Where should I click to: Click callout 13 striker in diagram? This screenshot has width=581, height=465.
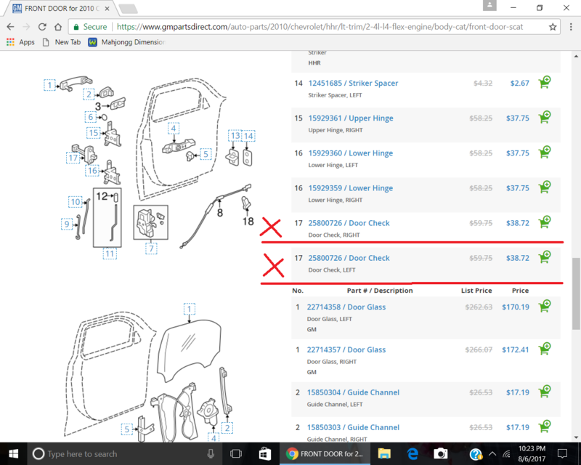[235, 136]
